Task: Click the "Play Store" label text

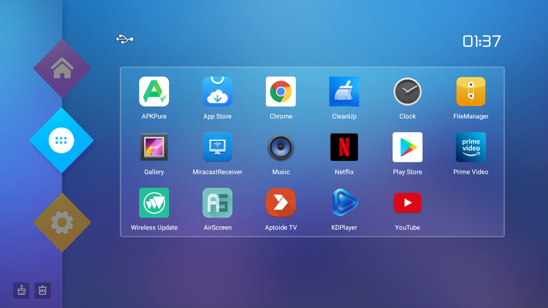Action: pyautogui.click(x=407, y=172)
